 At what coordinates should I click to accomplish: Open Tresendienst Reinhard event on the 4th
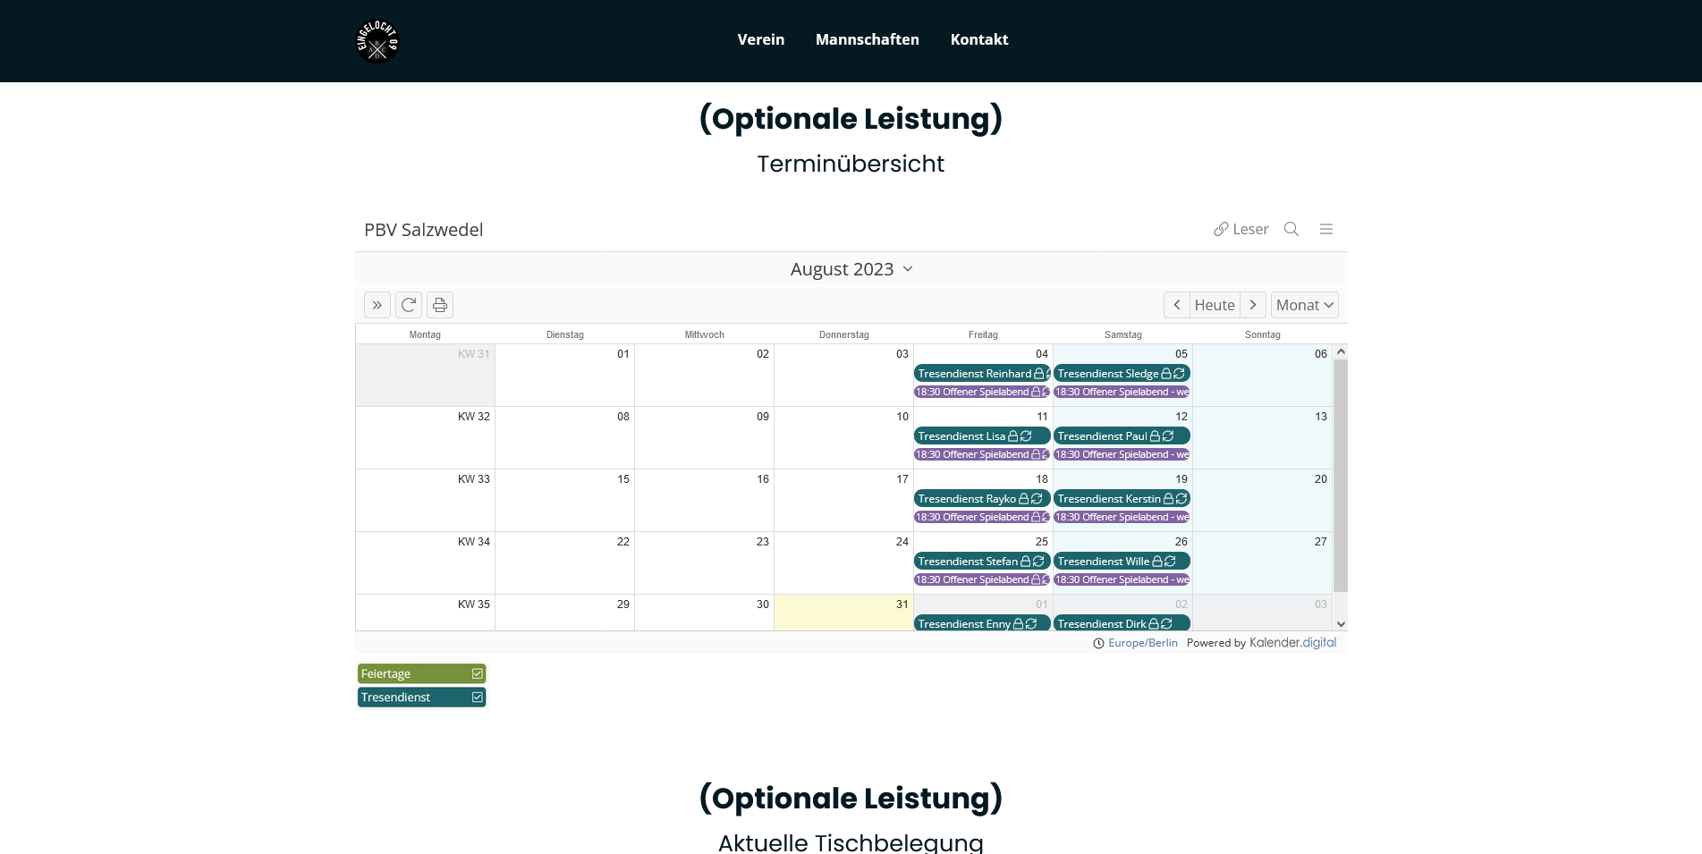(975, 374)
